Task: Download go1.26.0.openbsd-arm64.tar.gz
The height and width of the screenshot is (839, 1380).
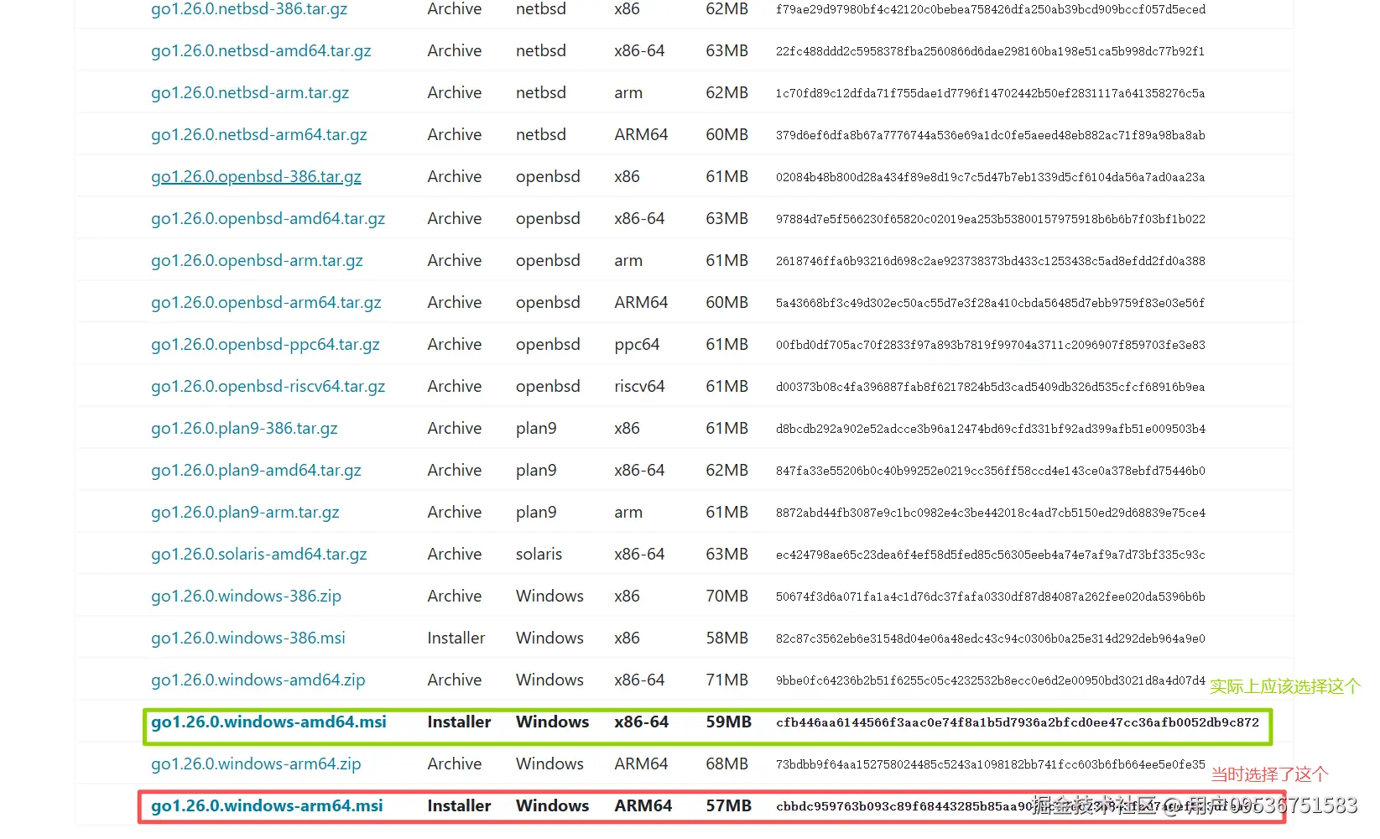Action: (266, 303)
